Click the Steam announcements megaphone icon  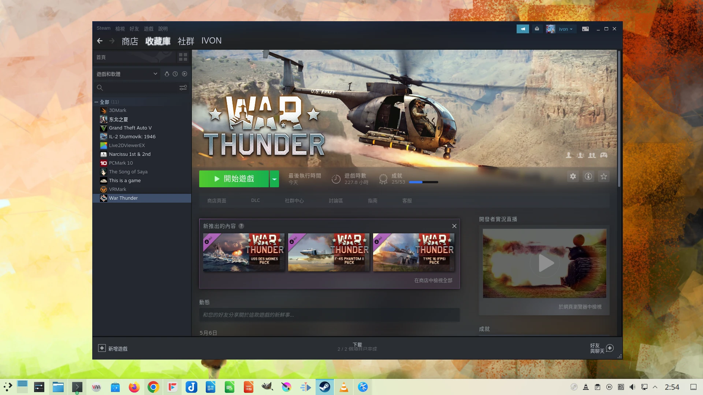pyautogui.click(x=522, y=29)
